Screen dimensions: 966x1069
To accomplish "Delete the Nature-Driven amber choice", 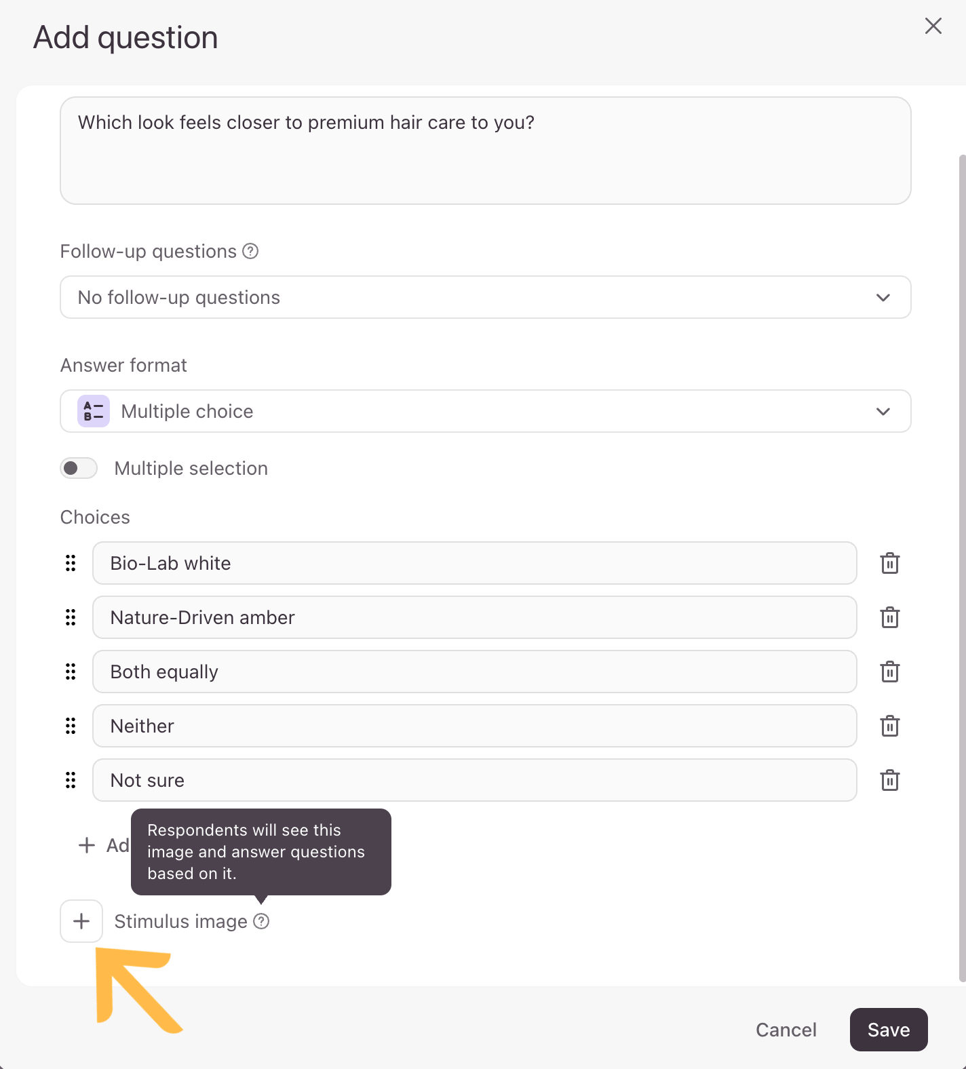I will tap(889, 617).
